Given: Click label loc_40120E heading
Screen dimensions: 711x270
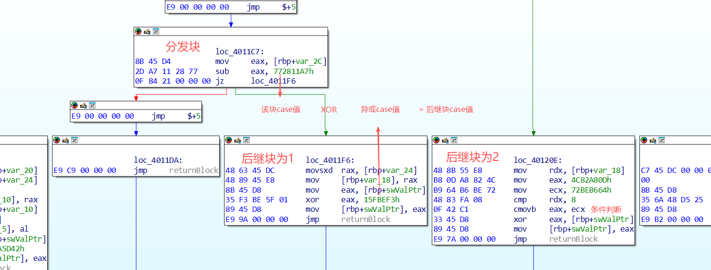Looking at the screenshot, I should click(538, 160).
